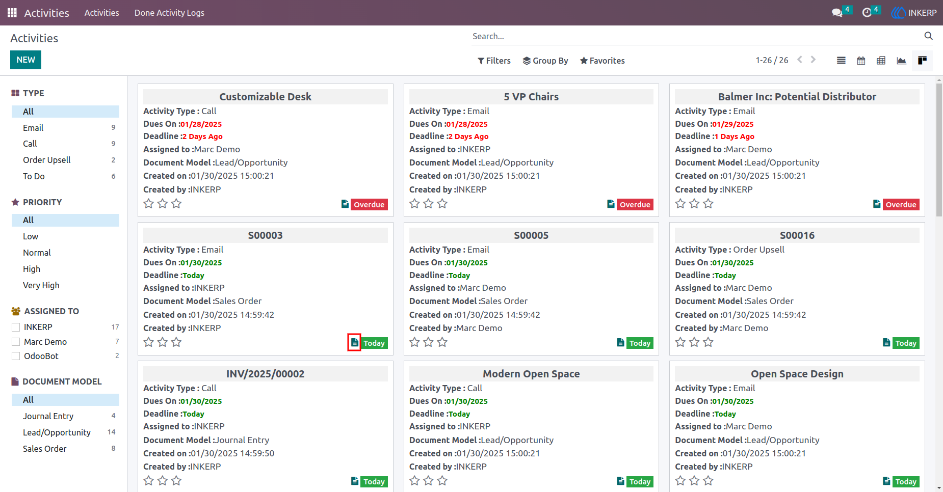Open the activities clock icon

867,13
